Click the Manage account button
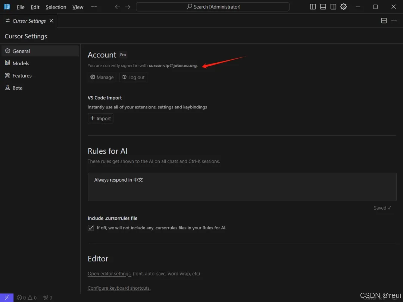 point(102,77)
